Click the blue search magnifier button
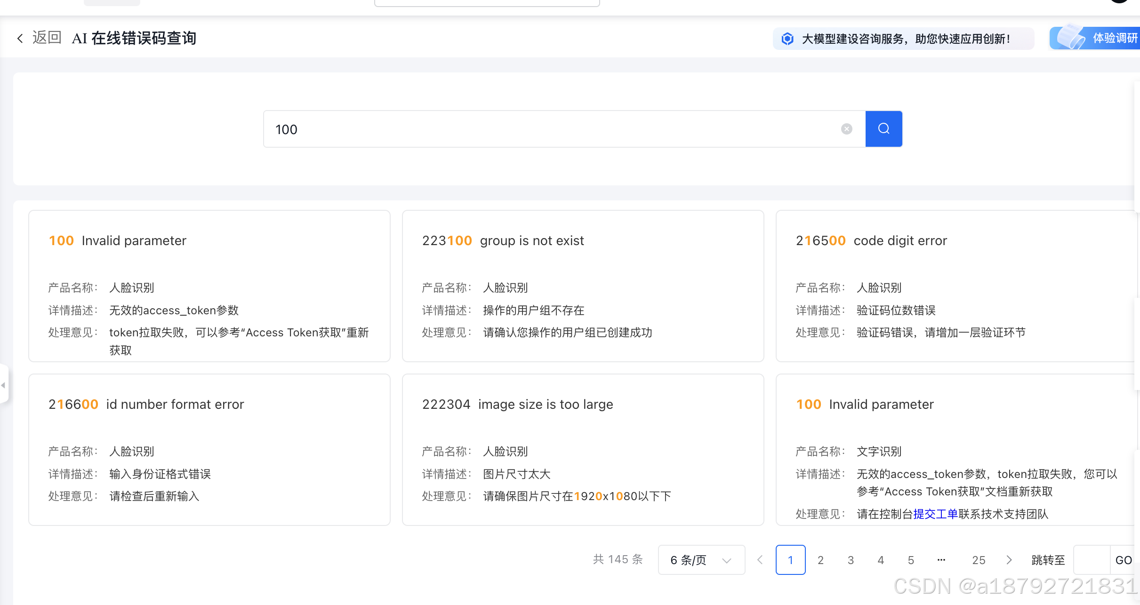The width and height of the screenshot is (1140, 605). click(x=883, y=129)
